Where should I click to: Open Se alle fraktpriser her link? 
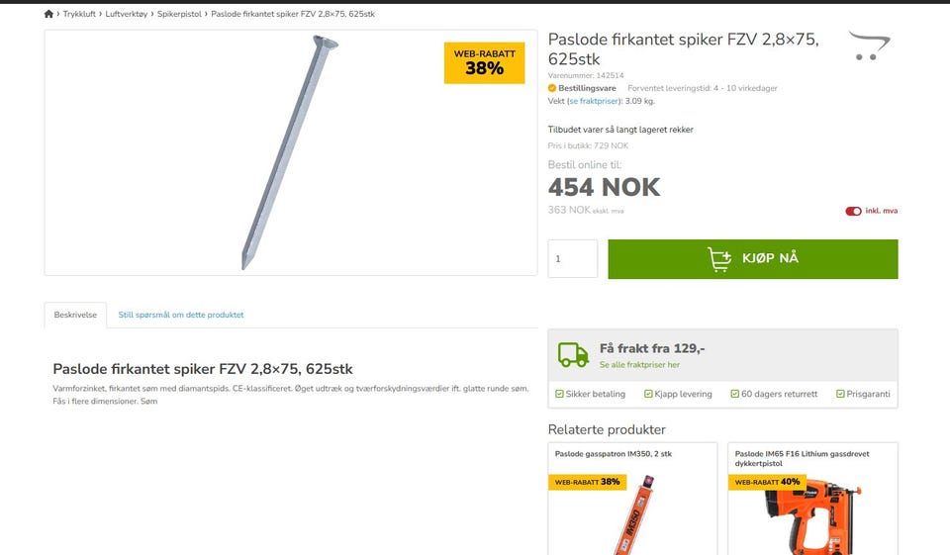pyautogui.click(x=639, y=365)
